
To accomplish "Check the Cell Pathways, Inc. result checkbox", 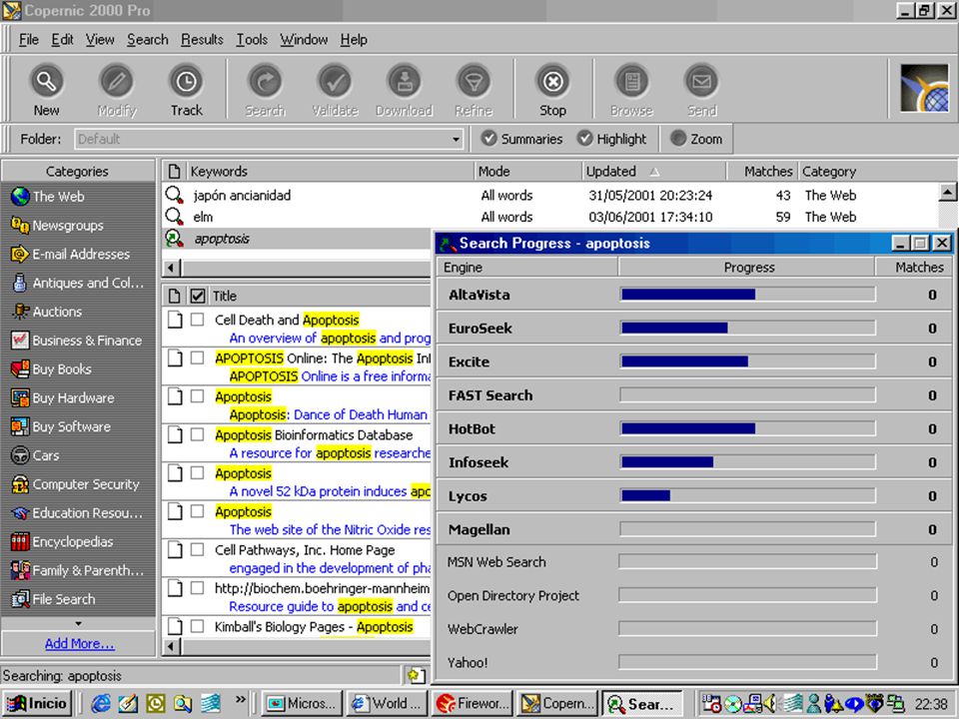I will click(x=197, y=549).
